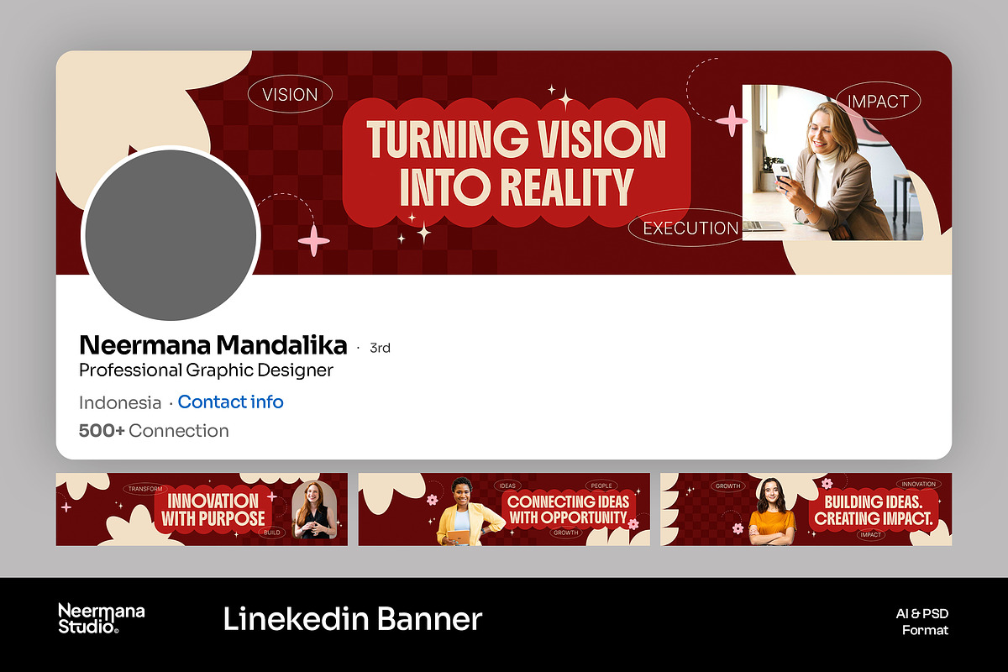Click the red-haired woman photo in first banner
The image size is (1008, 672).
click(x=315, y=509)
